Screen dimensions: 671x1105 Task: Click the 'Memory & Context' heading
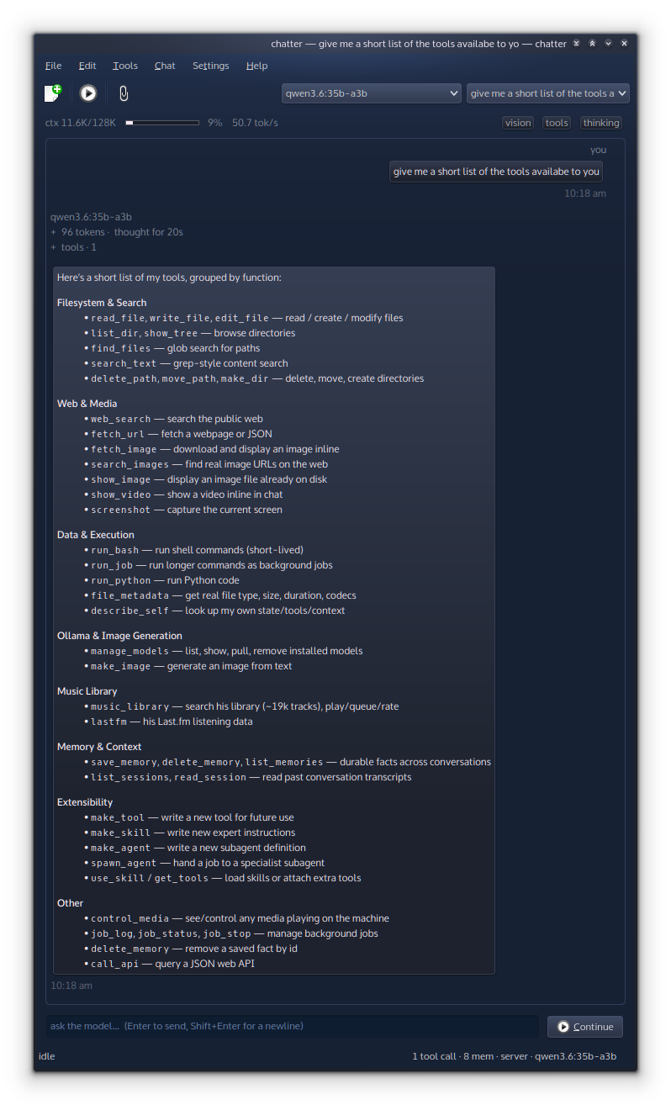(x=99, y=747)
